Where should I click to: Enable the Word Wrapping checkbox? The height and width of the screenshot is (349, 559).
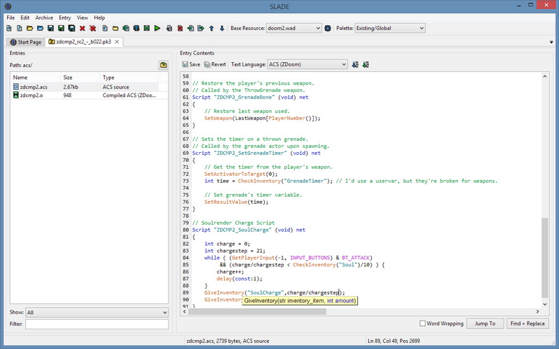pos(423,324)
